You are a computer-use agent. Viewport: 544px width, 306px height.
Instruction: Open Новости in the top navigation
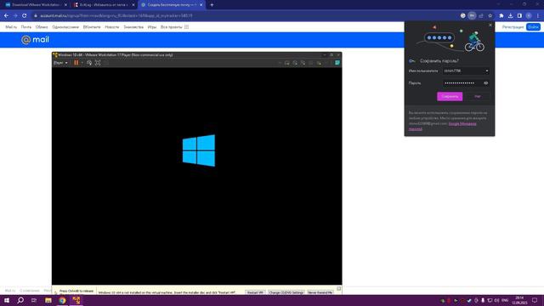point(111,26)
